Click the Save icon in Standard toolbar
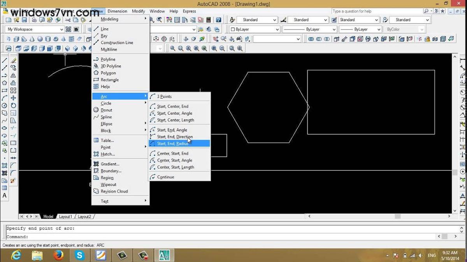This screenshot has width=467, height=262. pyautogui.click(x=24, y=20)
